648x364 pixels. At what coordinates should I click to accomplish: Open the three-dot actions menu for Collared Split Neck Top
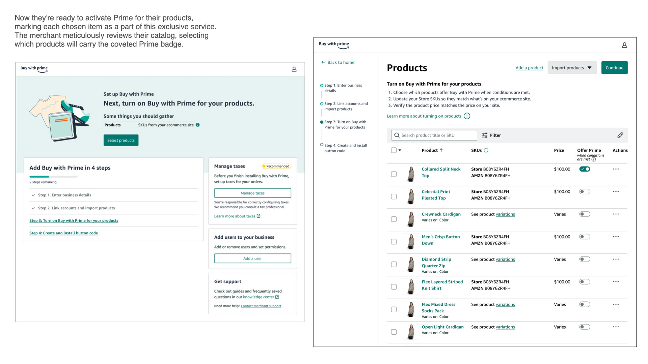(616, 169)
